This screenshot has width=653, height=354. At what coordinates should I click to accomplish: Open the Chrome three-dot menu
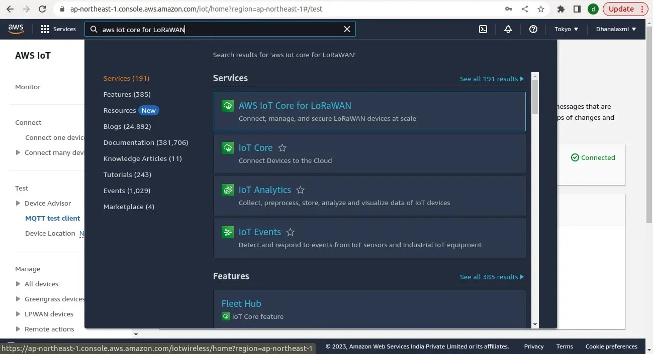coord(642,9)
